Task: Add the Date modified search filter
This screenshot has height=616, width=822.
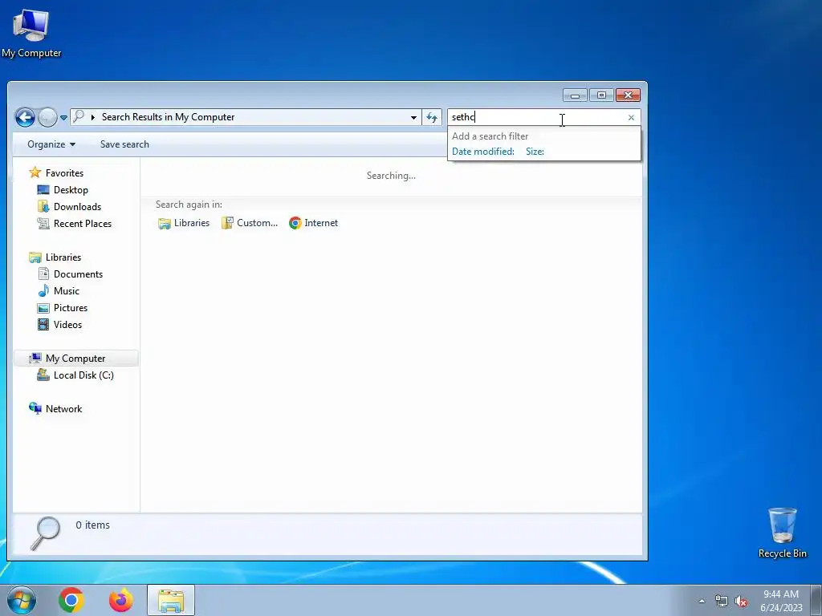Action: click(482, 152)
